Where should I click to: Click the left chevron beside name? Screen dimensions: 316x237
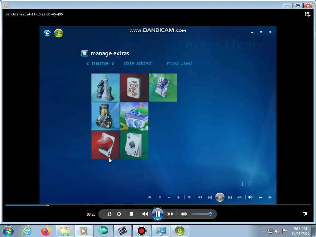[87, 64]
